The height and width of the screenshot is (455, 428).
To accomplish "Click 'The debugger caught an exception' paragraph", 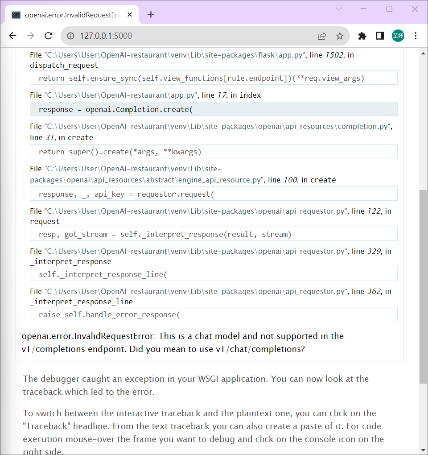I will [196, 385].
